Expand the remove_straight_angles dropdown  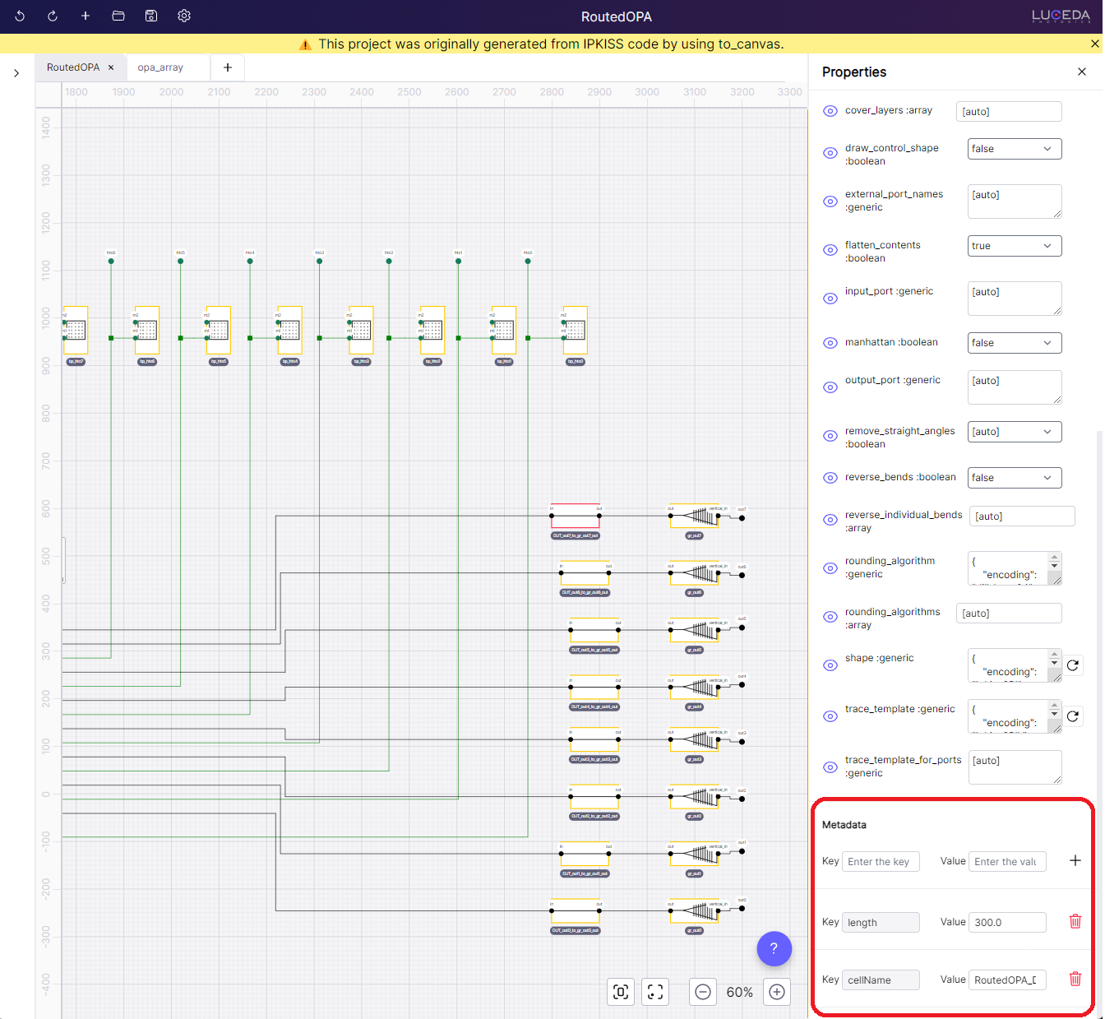tap(1014, 432)
